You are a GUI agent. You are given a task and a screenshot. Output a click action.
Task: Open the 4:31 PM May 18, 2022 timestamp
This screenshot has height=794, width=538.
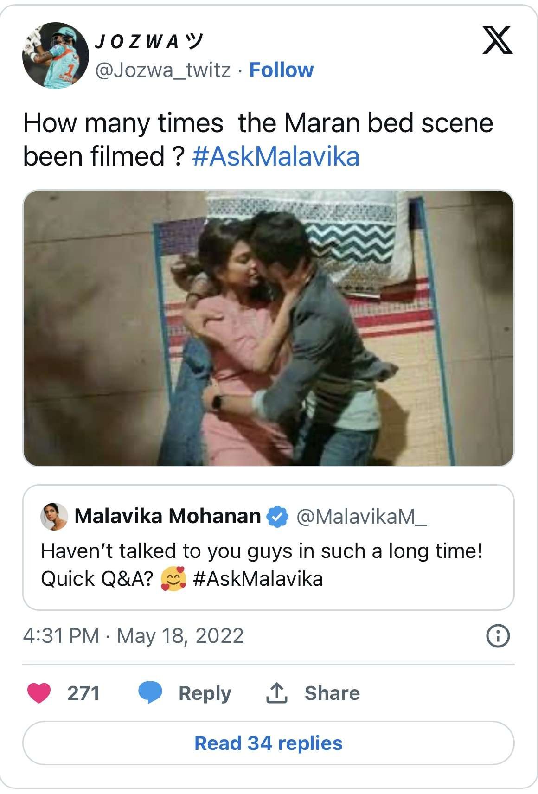coord(133,636)
